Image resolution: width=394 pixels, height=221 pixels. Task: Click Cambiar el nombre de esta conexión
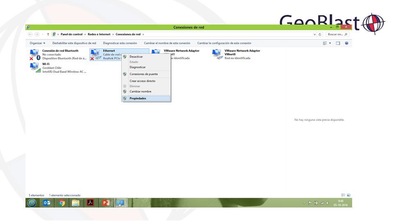click(x=167, y=43)
